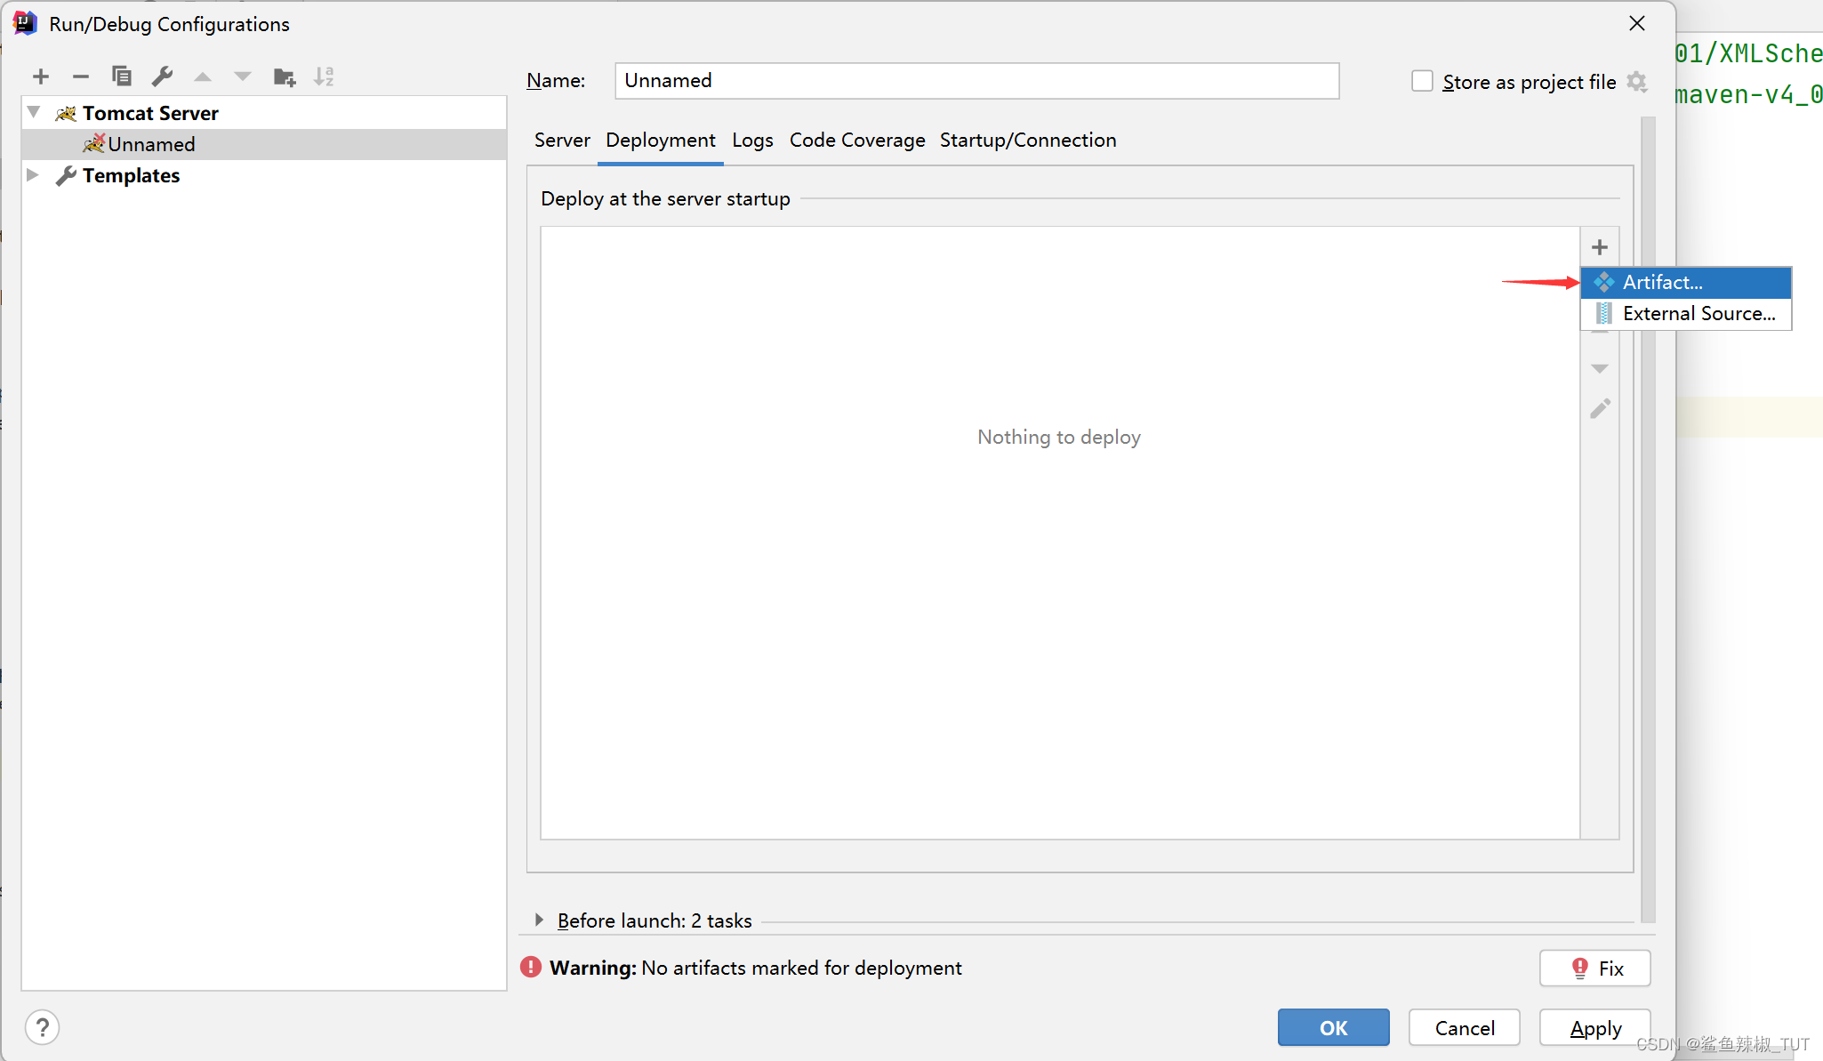This screenshot has width=1823, height=1061.
Task: Click the Unnamed configuration tree item
Action: (x=150, y=144)
